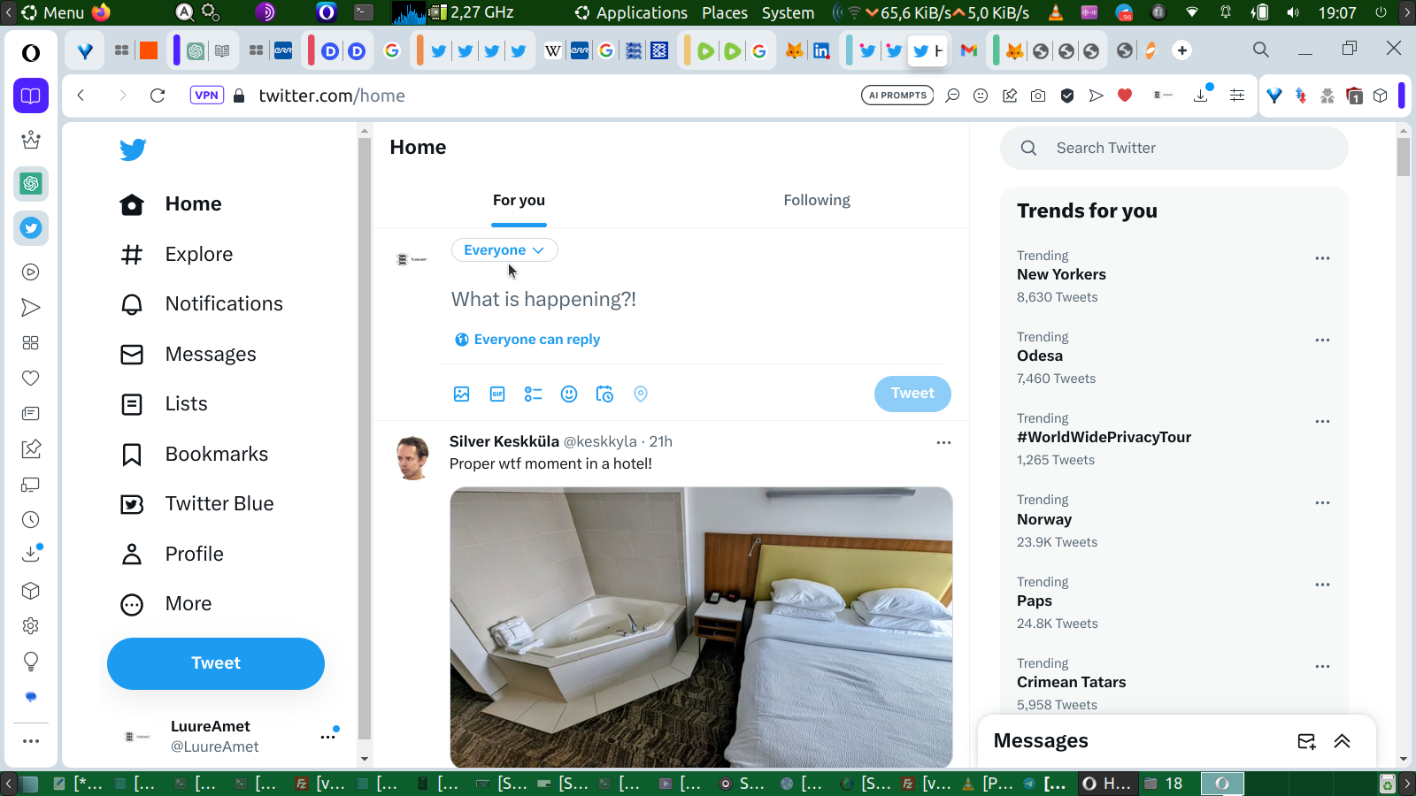
Task: Toggle the heart bookmark for this page
Action: tap(1125, 96)
